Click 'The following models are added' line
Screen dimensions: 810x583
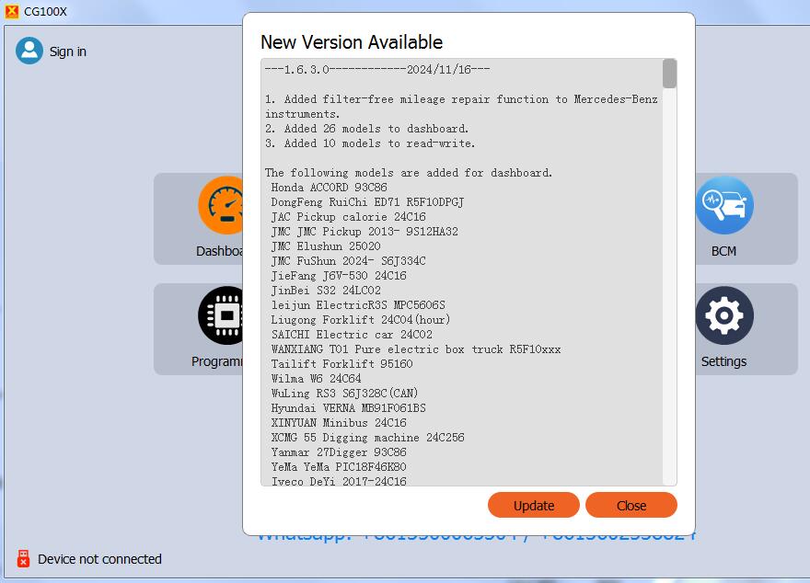point(409,173)
